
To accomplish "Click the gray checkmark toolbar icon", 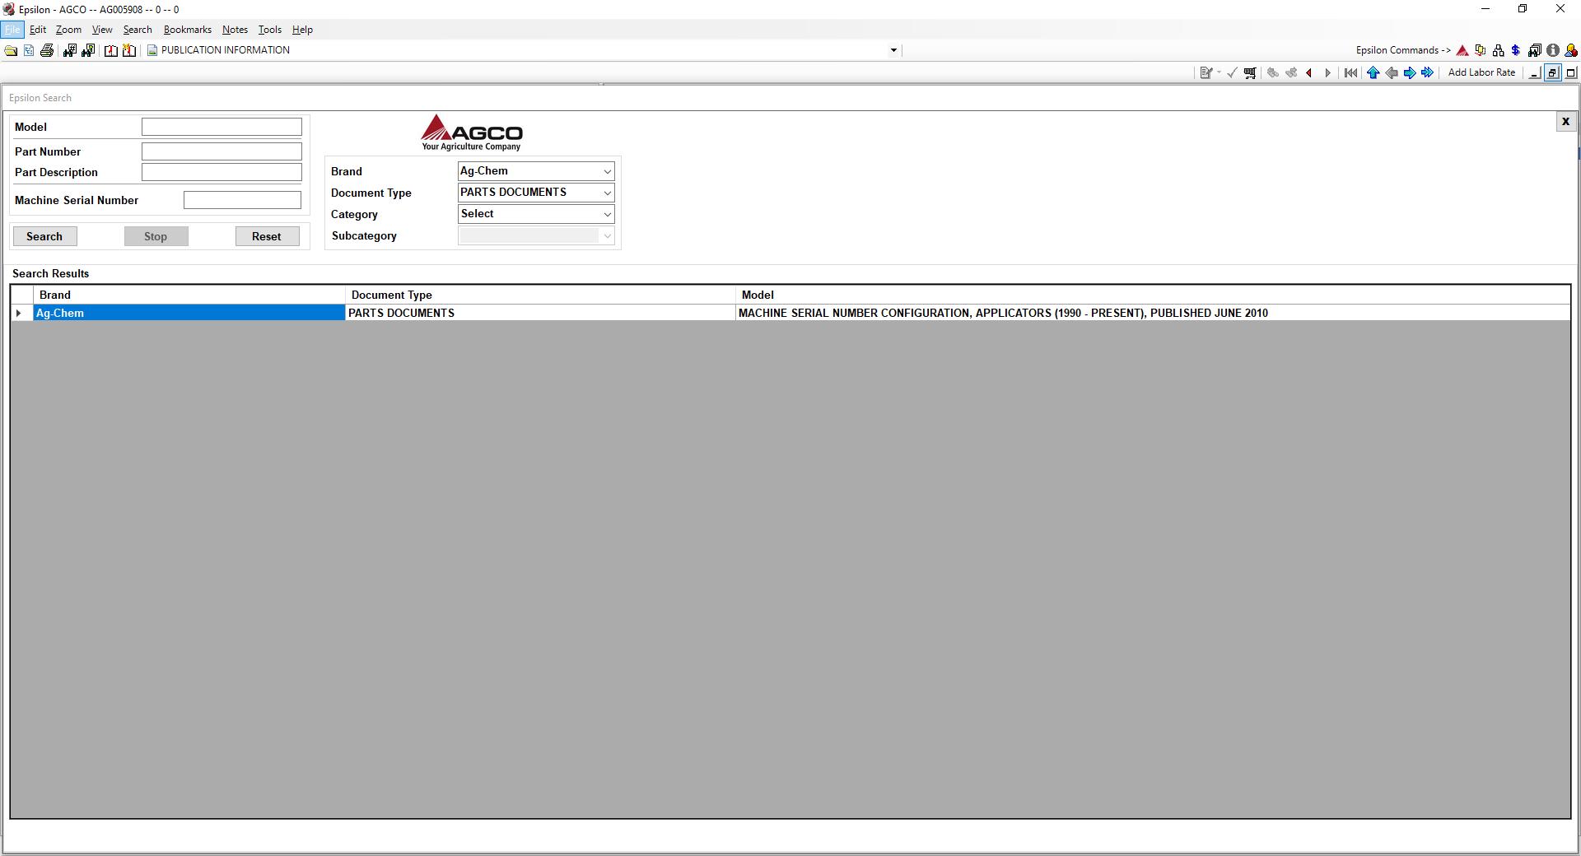I will click(1232, 72).
